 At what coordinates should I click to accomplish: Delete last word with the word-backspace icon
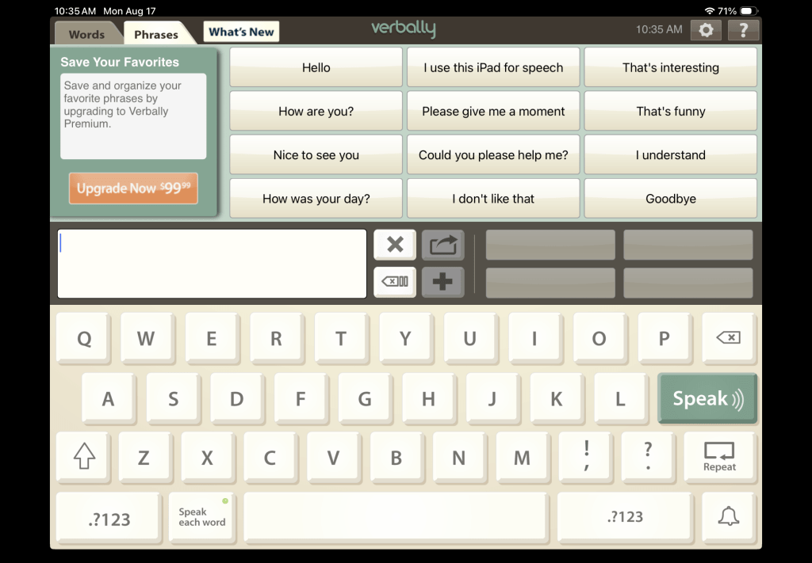395,282
